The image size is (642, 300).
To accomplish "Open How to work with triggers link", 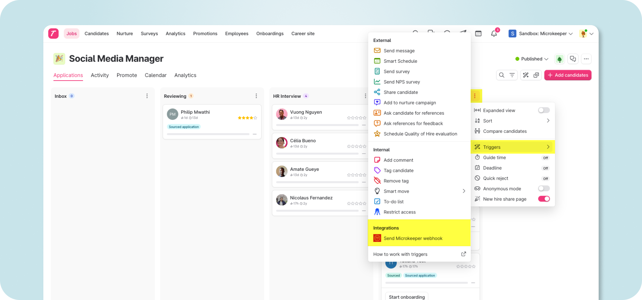I will tap(400, 254).
